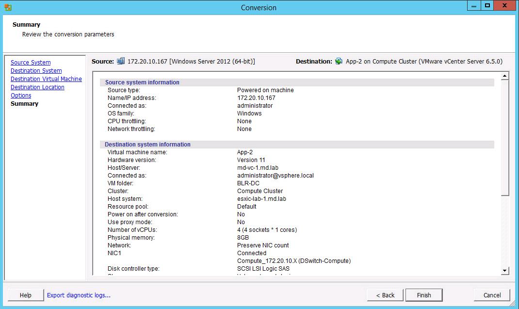Close the Conversion window
Viewport: 519px width, 309px height.
pyautogui.click(x=505, y=6)
